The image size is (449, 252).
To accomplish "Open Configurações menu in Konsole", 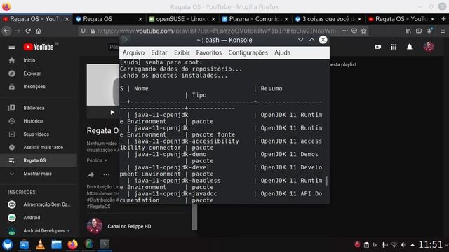I will point(248,52).
